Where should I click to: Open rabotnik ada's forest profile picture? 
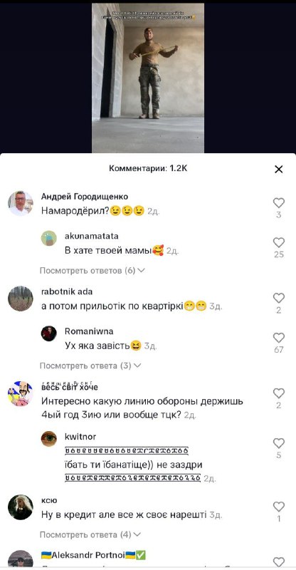[x=21, y=299]
